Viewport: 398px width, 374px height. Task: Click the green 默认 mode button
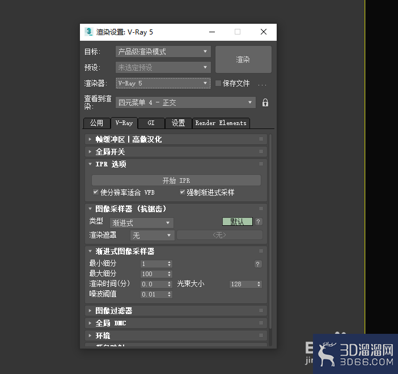pyautogui.click(x=238, y=222)
